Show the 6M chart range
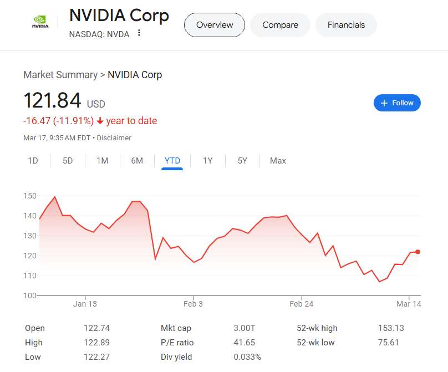The height and width of the screenshot is (372, 448). (x=137, y=161)
